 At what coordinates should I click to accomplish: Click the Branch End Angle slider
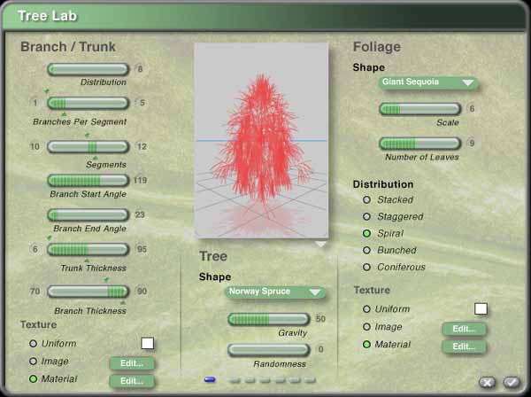point(88,215)
